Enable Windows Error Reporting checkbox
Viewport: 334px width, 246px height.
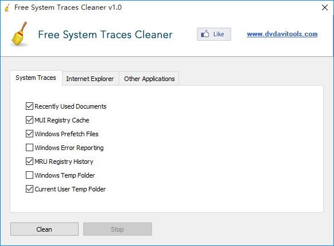(x=29, y=148)
